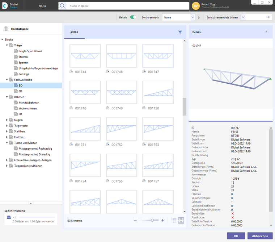
Task: Click the block list vertical scrollbar
Action: [184, 107]
